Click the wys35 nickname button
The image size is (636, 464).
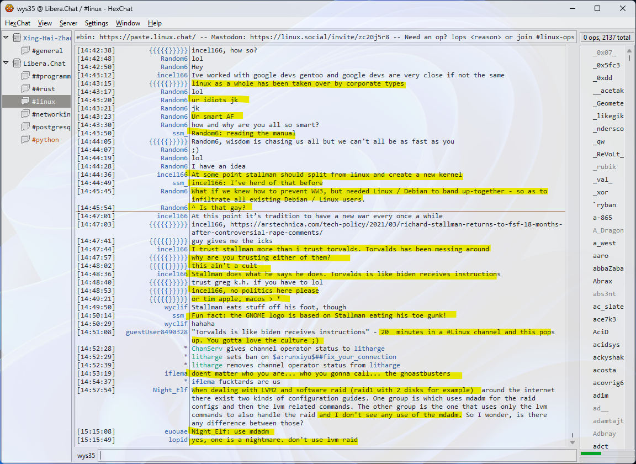tap(86, 456)
